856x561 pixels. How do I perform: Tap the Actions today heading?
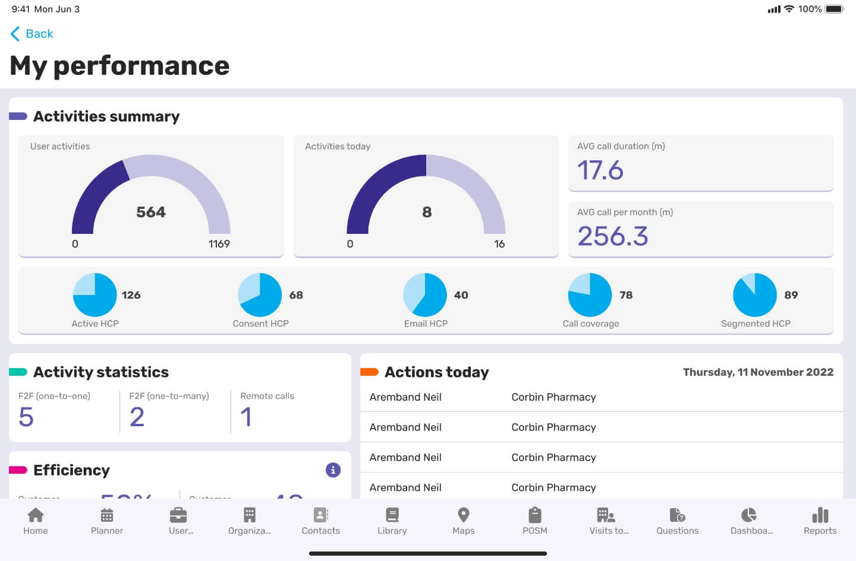[x=437, y=372]
